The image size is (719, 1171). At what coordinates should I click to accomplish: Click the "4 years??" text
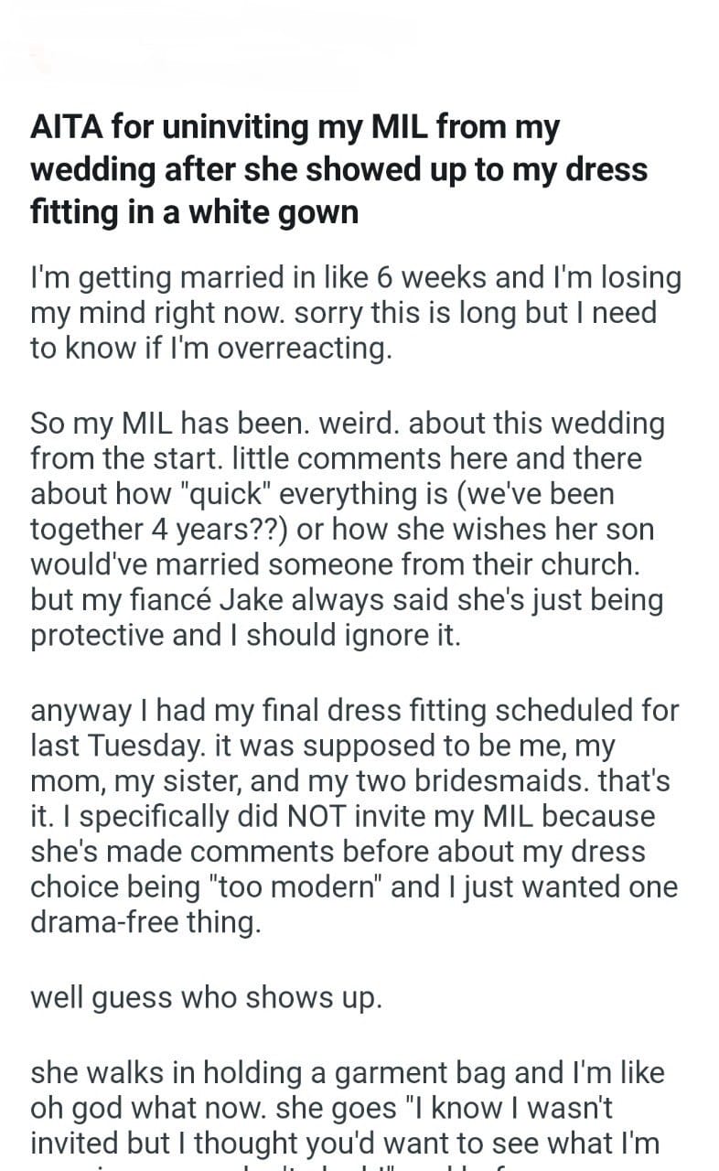pos(212,530)
